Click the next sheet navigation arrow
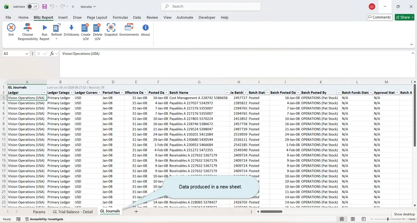 click(16, 211)
